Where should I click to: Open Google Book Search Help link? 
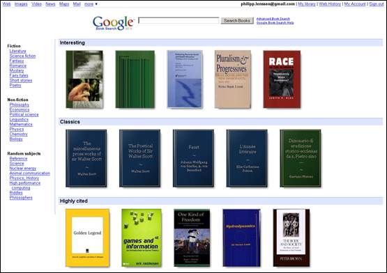click(x=275, y=23)
